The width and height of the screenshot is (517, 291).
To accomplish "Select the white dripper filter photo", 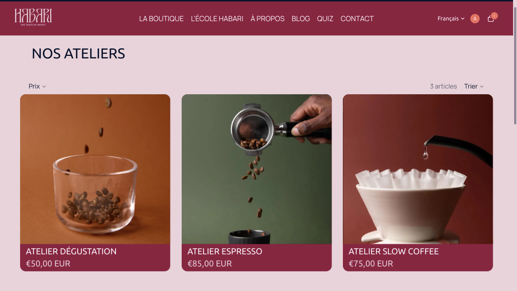I will tap(418, 169).
